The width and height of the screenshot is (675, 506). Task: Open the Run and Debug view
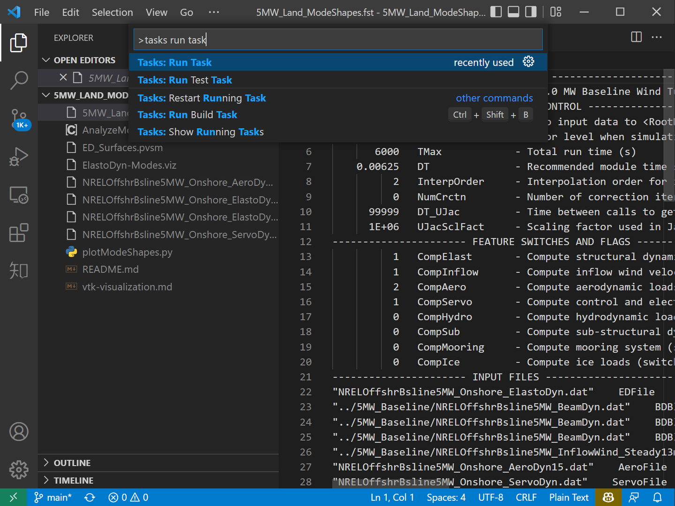19,156
